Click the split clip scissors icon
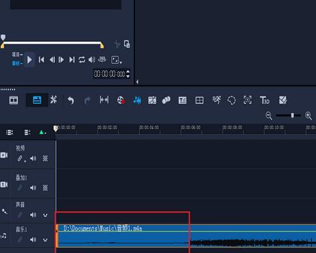This screenshot has height=253, width=316. [117, 44]
